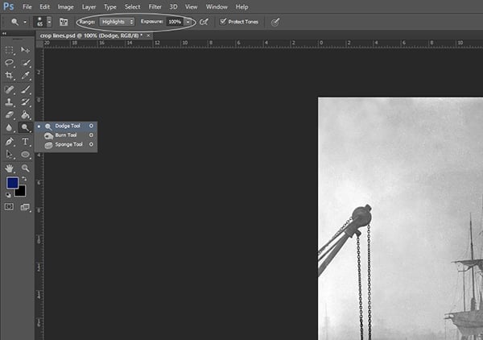The height and width of the screenshot is (340, 483).
Task: Choose Burn Tool from the flyout
Action: (66, 135)
